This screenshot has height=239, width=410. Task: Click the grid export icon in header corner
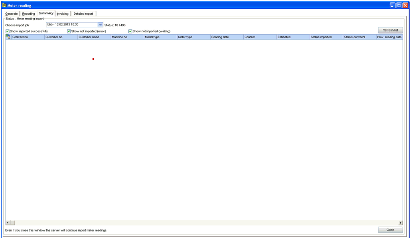tap(8, 37)
